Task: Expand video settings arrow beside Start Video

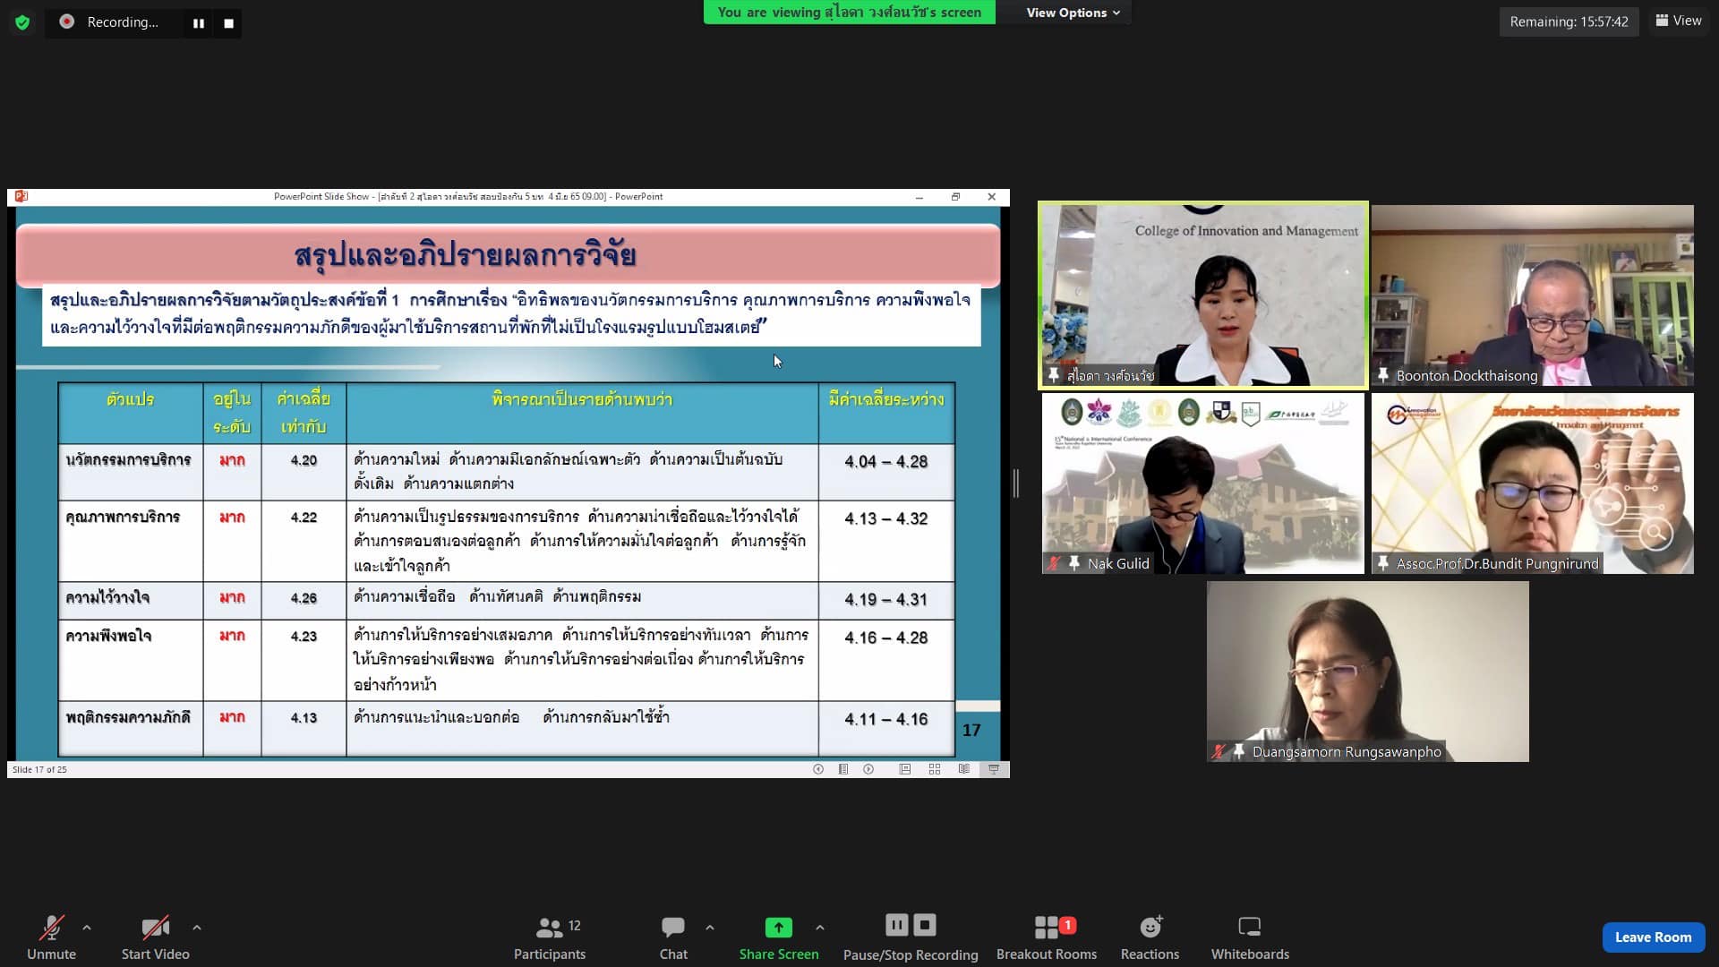Action: (x=197, y=928)
